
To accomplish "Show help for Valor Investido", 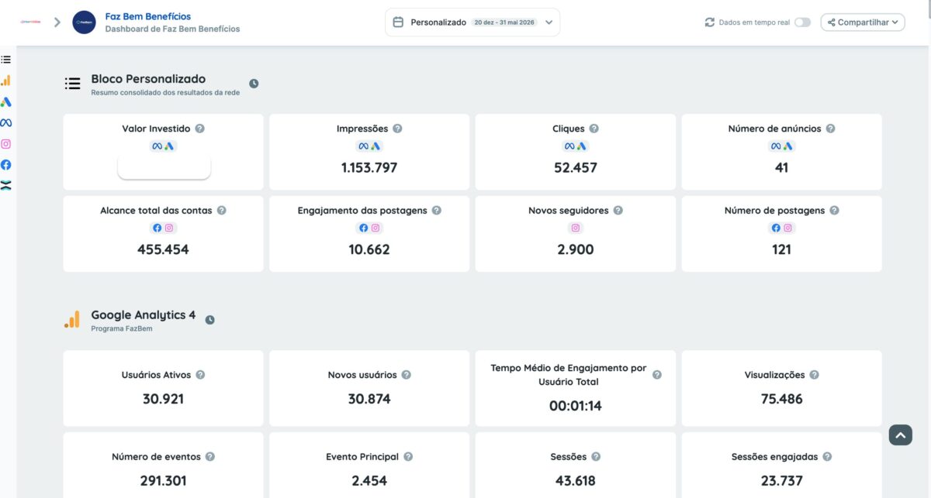I will point(200,129).
